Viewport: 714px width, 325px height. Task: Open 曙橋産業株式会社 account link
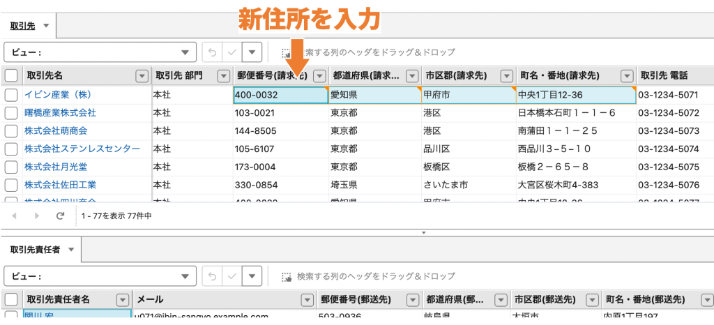point(60,112)
